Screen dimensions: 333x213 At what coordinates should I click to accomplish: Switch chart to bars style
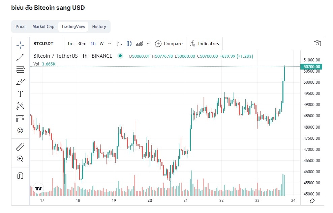click(119, 44)
